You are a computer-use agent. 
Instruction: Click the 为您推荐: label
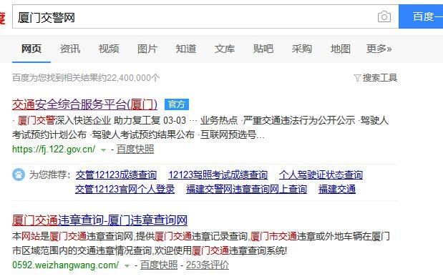click(50, 175)
